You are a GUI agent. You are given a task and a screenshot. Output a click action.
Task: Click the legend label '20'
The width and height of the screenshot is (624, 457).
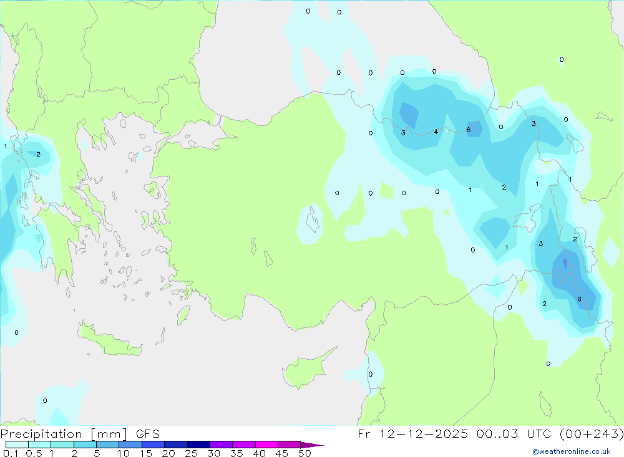point(168,453)
